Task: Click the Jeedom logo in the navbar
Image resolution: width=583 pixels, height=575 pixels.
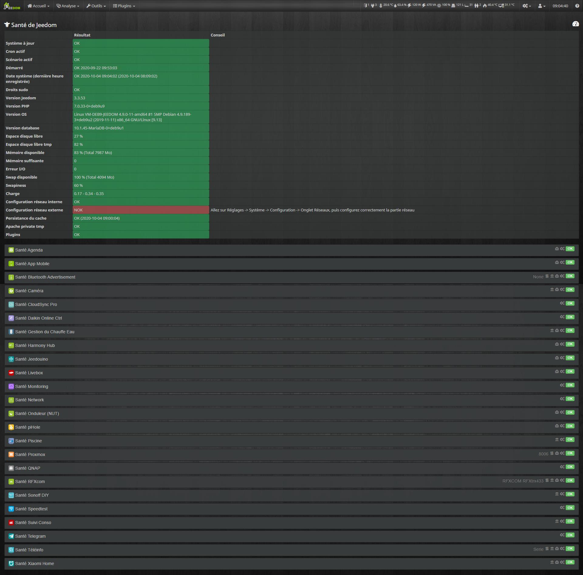Action: [12, 6]
